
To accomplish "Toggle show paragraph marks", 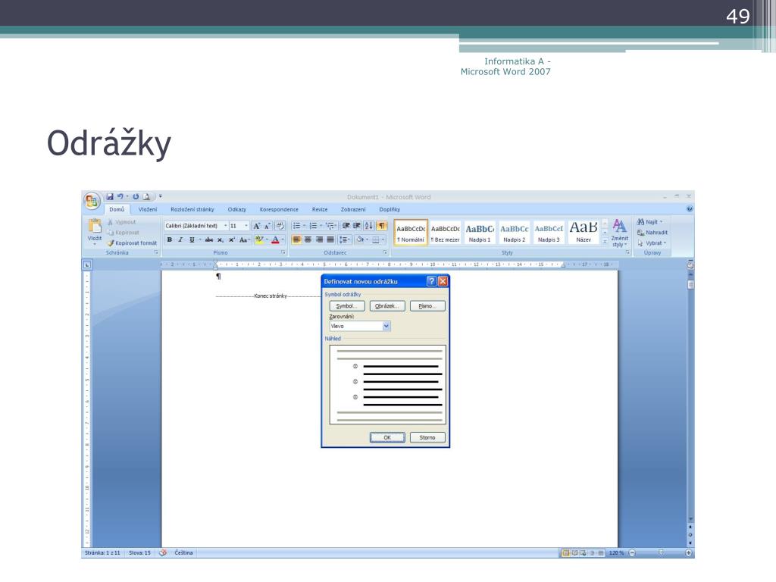I will pyautogui.click(x=382, y=226).
